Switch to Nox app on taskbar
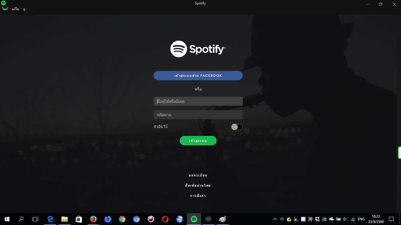 (x=208, y=219)
